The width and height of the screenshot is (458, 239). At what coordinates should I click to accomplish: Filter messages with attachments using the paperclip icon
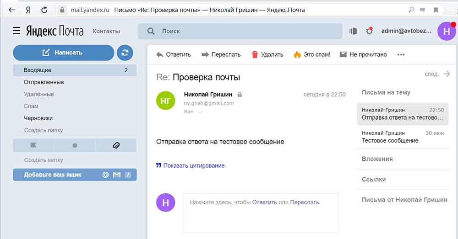coord(116,145)
